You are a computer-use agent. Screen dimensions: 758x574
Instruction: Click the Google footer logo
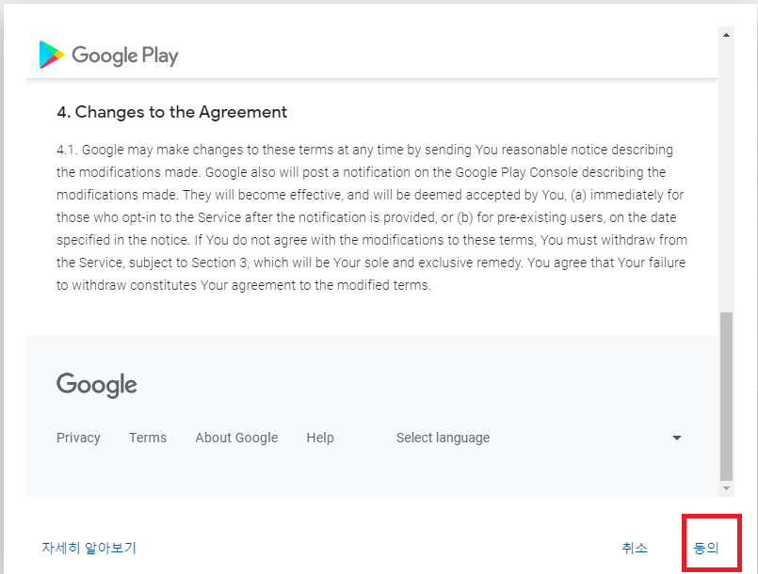97,385
